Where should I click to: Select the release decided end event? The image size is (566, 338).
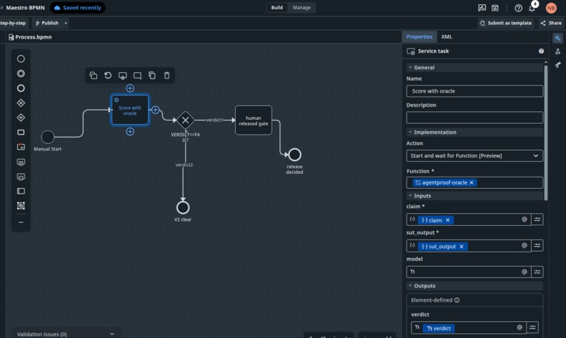294,154
